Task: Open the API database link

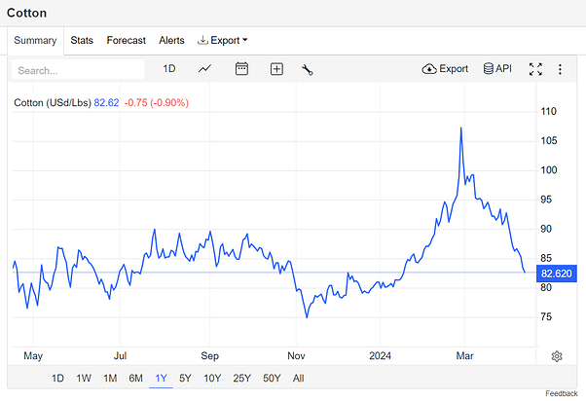Action: [x=496, y=69]
